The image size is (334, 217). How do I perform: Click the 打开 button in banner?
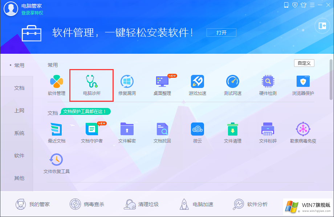click(221, 33)
